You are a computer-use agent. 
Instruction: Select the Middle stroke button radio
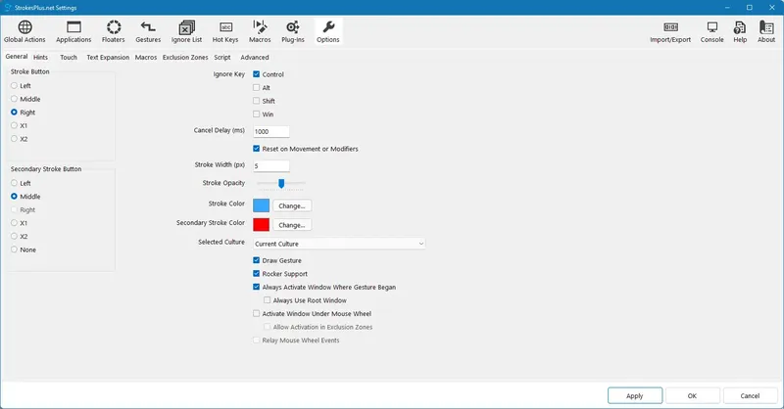[14, 99]
